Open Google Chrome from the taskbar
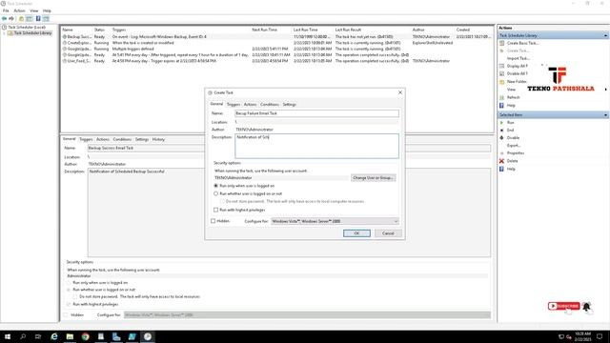The image size is (610, 343). (x=85, y=336)
